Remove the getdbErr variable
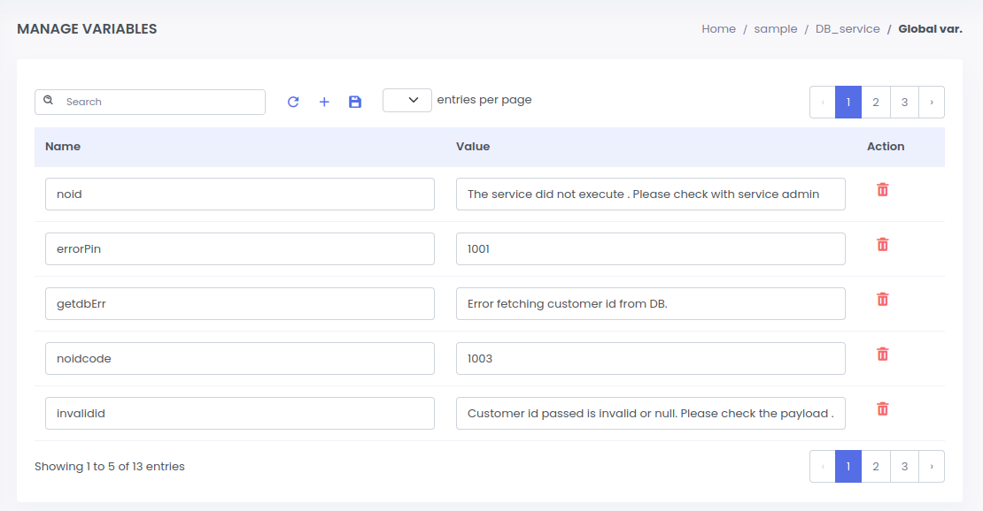The height and width of the screenshot is (511, 983). tap(882, 300)
